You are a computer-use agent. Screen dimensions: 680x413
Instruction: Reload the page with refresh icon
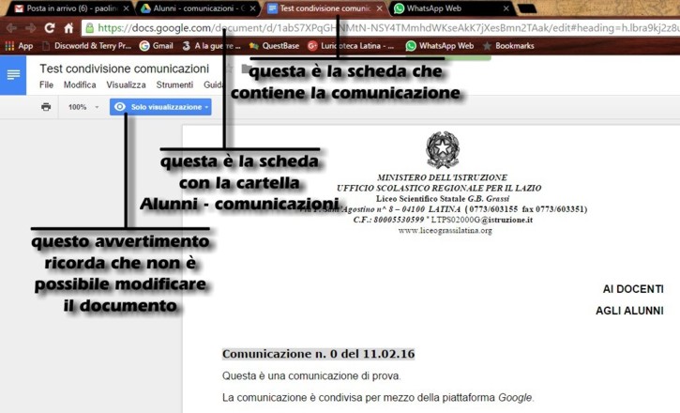tap(50, 28)
